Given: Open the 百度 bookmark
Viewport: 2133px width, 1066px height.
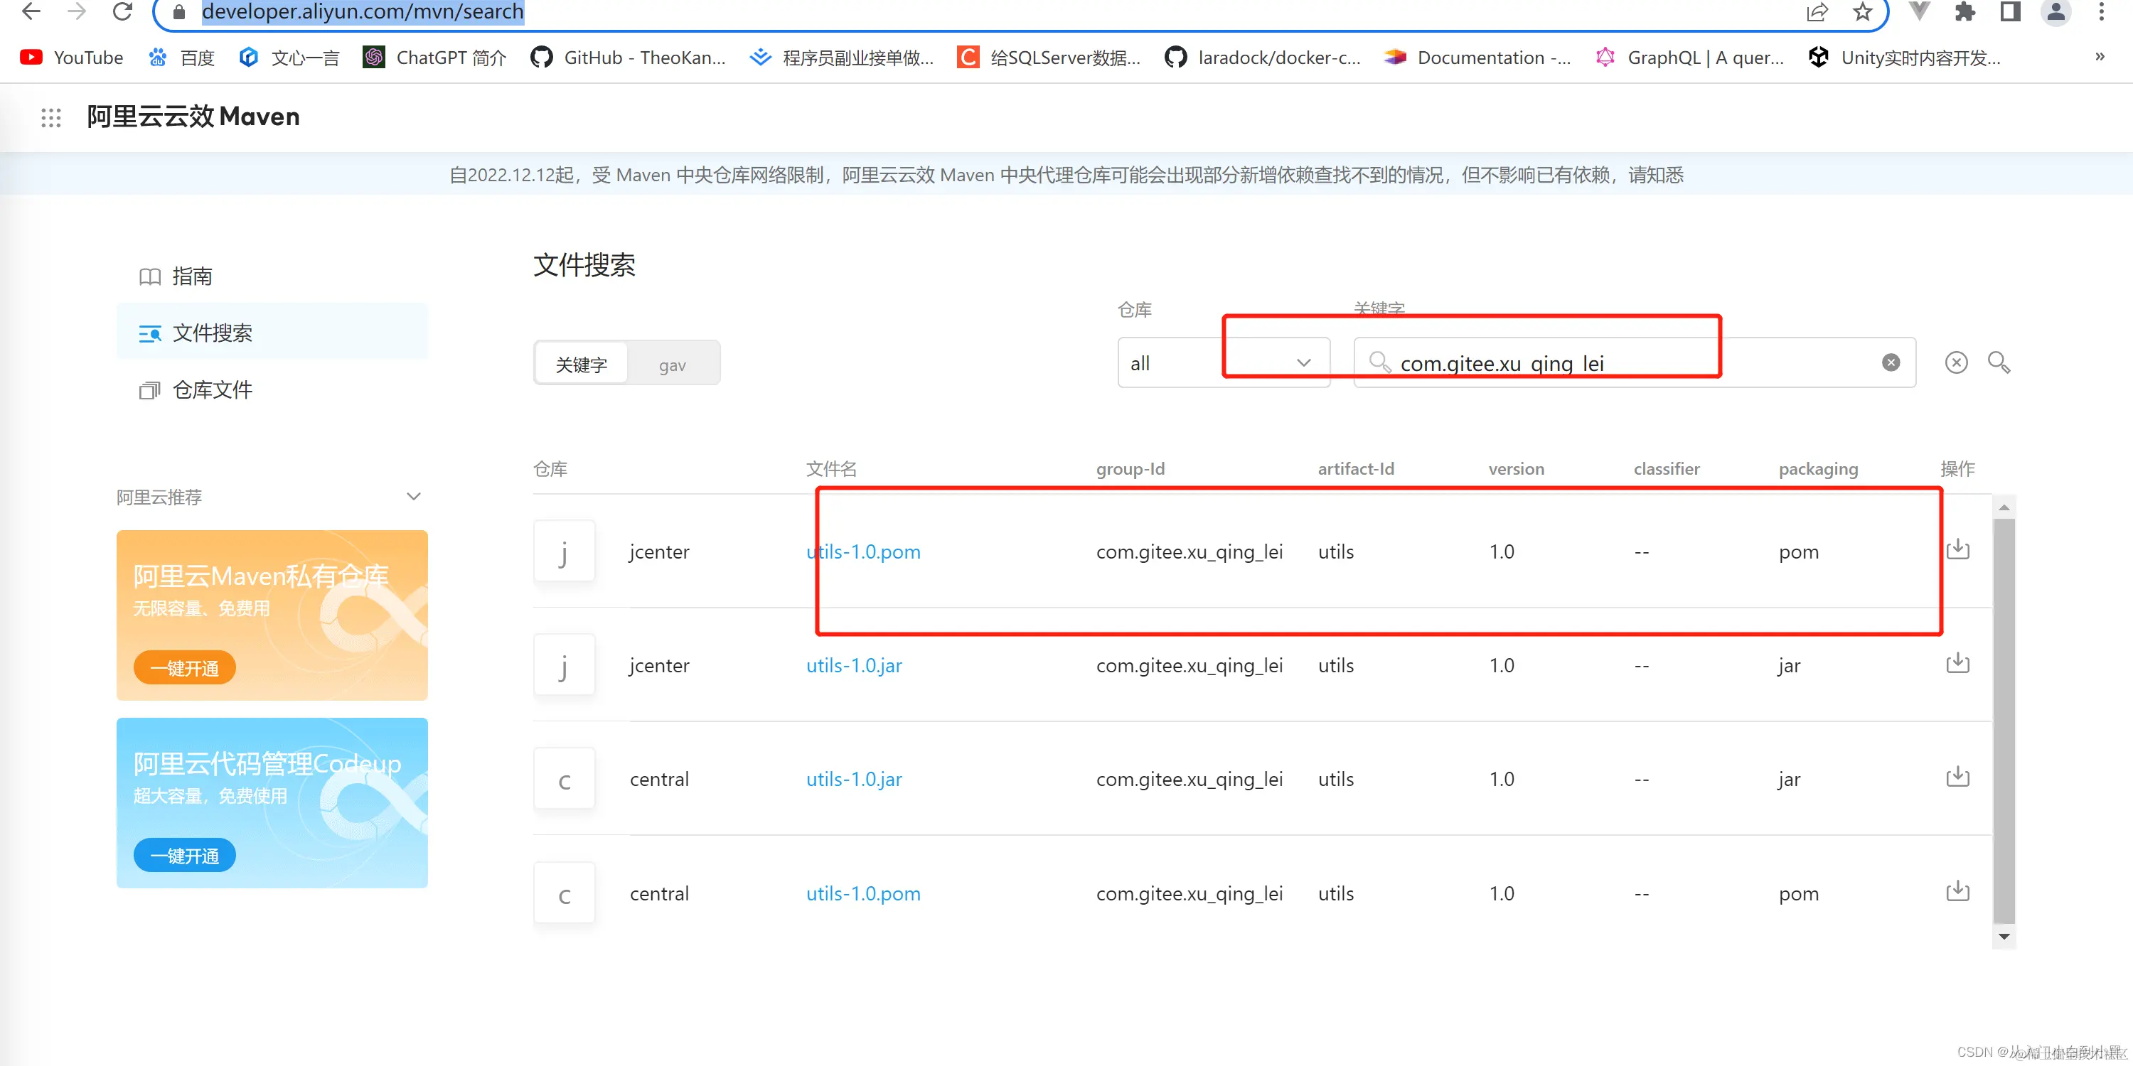Looking at the screenshot, I should coord(181,57).
